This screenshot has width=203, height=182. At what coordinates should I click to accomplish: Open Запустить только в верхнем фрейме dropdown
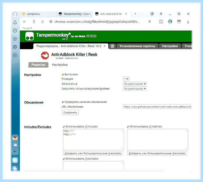(135, 89)
